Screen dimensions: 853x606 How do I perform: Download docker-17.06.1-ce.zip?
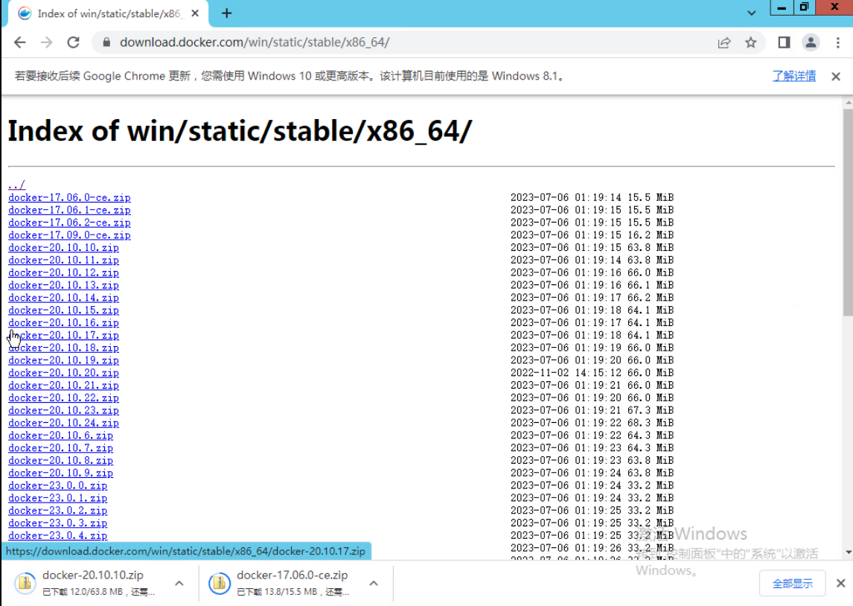pyautogui.click(x=70, y=210)
